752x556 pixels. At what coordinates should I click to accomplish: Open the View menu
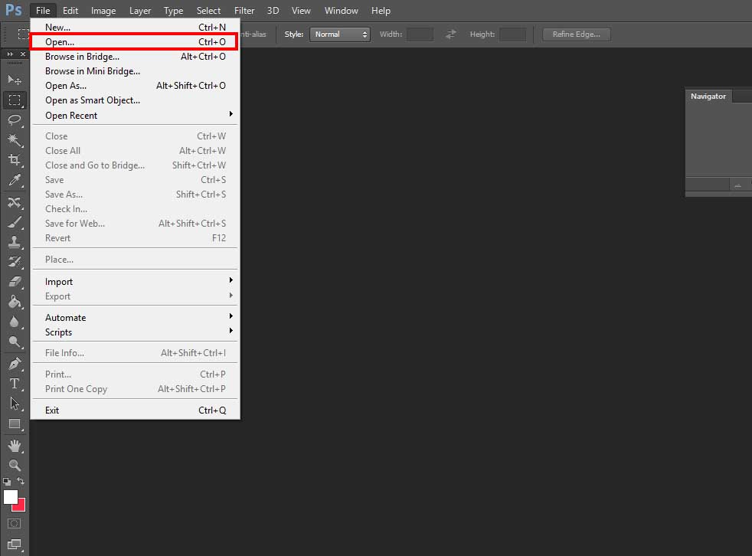[301, 11]
